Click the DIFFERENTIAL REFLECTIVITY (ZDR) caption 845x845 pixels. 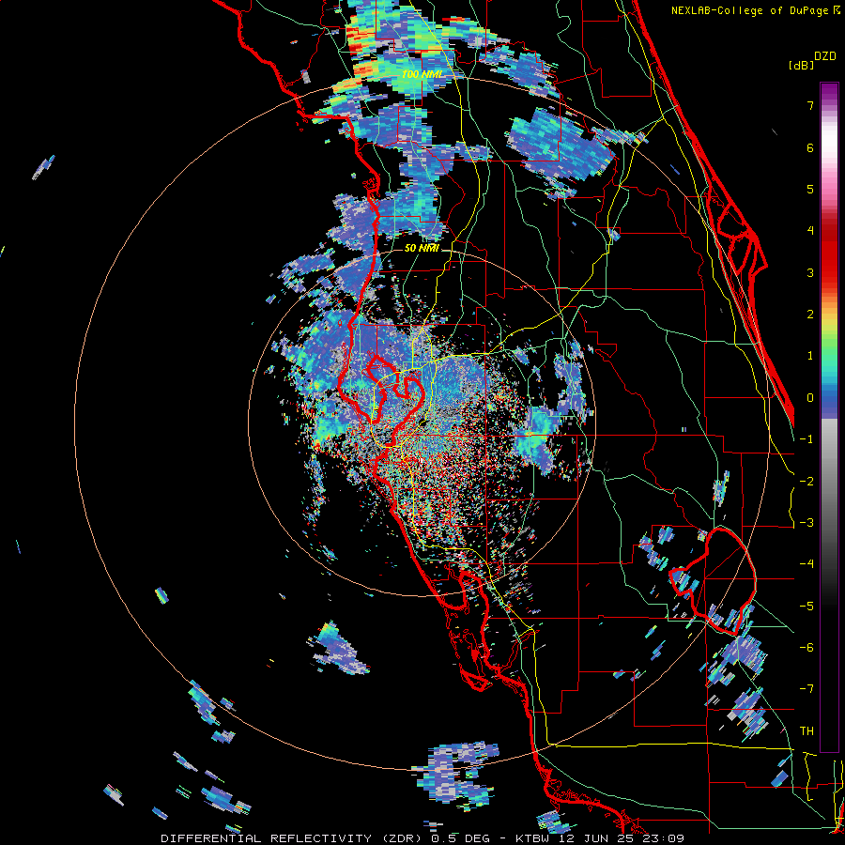tap(291, 838)
